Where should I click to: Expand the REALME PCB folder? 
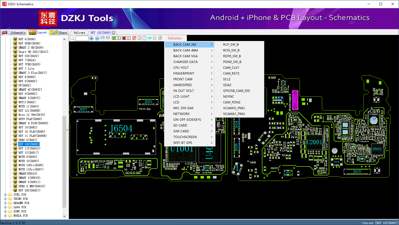click(x=6, y=203)
